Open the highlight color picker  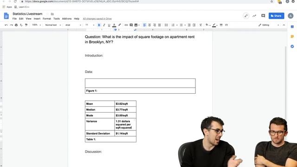click(120, 25)
